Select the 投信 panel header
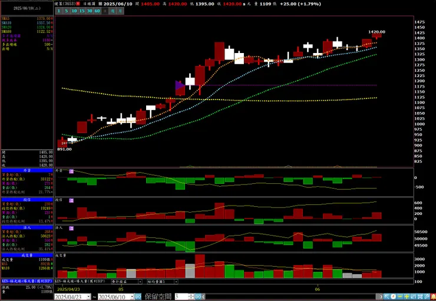The image size is (436, 301). click(27, 200)
